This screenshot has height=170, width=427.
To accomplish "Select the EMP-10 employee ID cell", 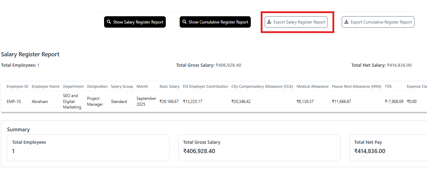I will 14,102.
